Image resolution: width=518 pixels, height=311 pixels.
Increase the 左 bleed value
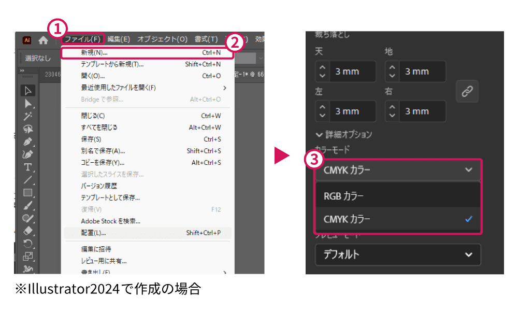tap(322, 107)
